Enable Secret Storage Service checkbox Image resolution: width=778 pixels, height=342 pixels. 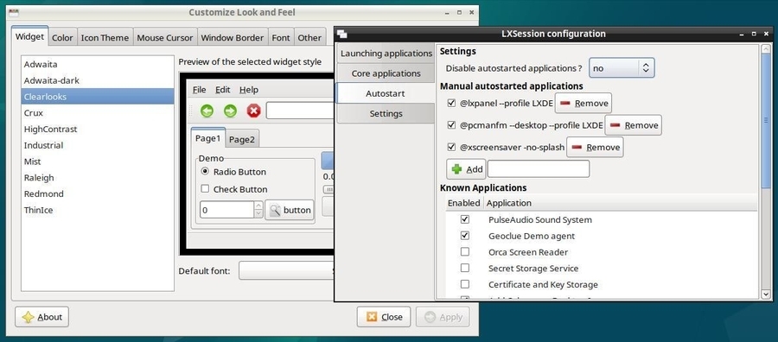tap(464, 268)
